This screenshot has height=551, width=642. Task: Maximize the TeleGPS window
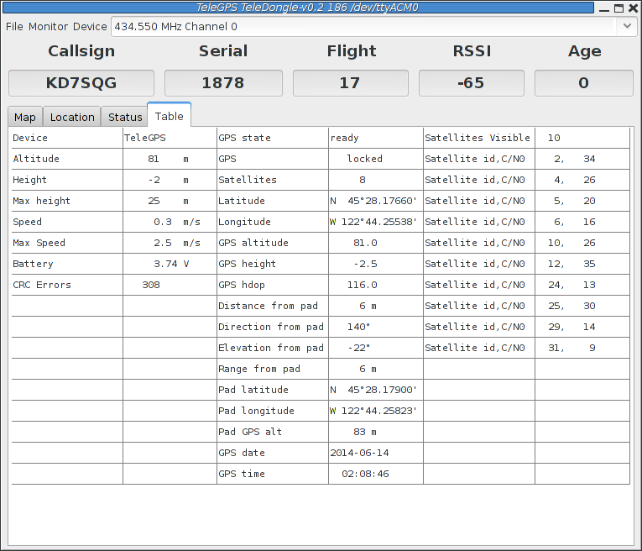(619, 8)
